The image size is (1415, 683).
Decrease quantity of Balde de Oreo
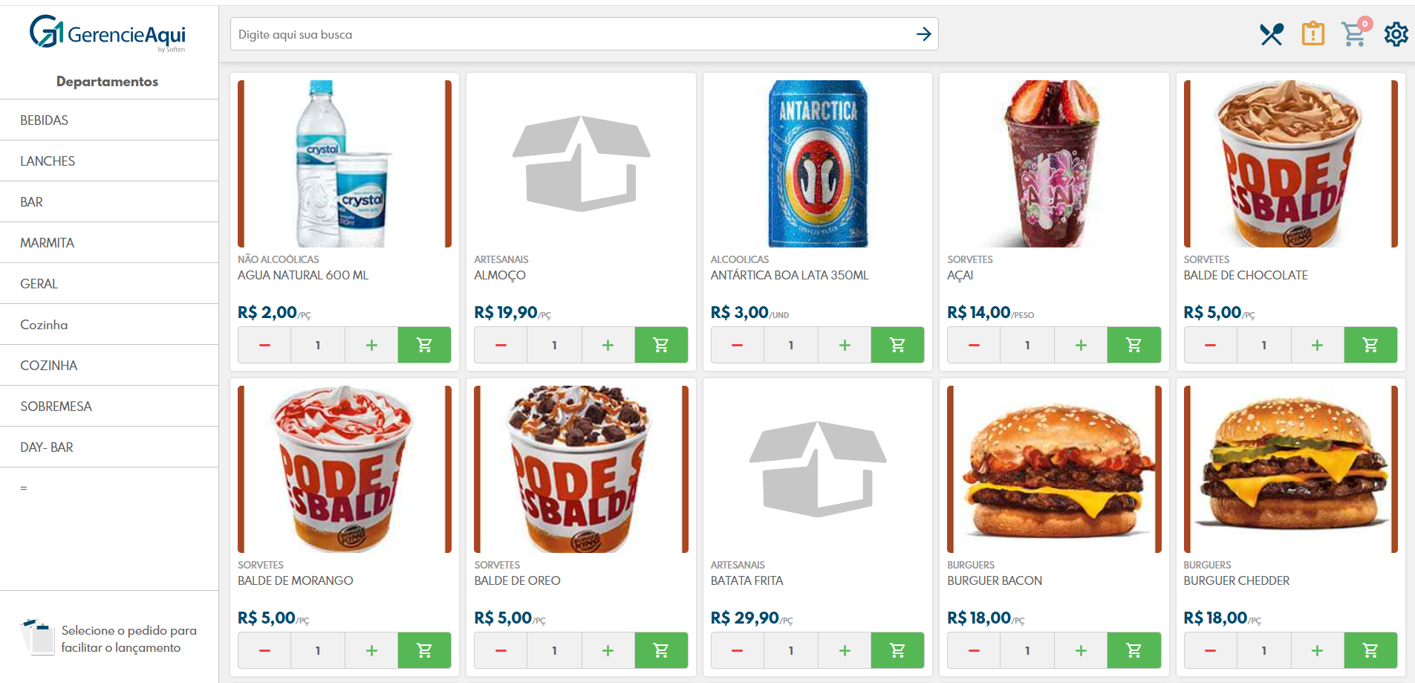point(501,650)
